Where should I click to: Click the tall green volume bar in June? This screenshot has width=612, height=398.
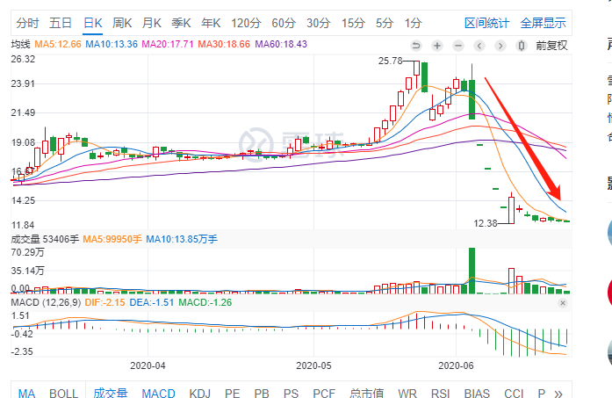(472, 272)
